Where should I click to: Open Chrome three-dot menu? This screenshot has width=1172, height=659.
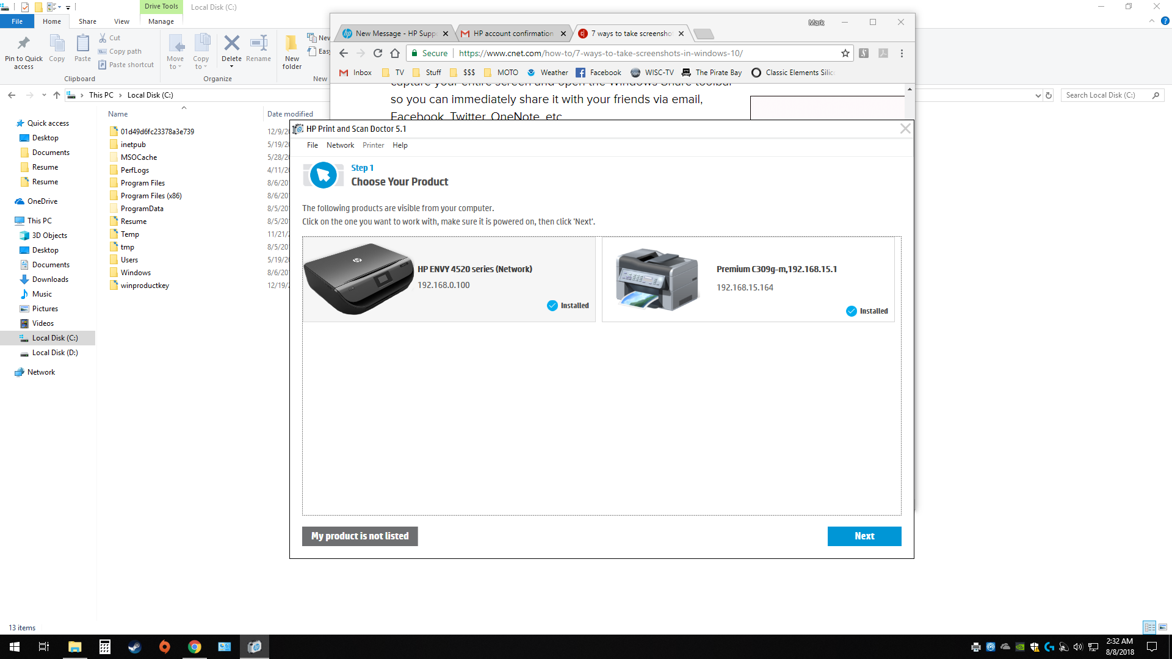point(902,53)
